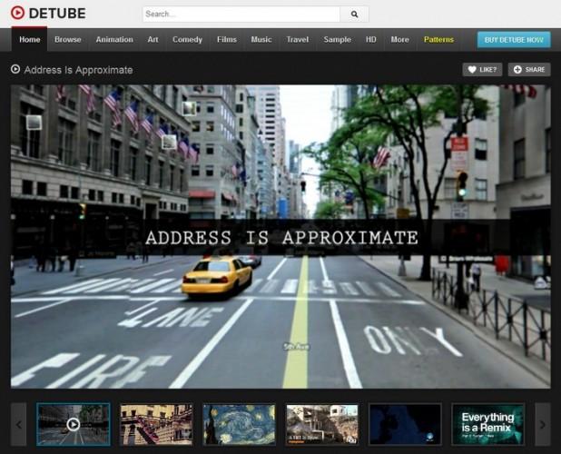Viewport: 561px width, 454px height.
Task: Select the Starry Night painting thumbnail
Action: pyautogui.click(x=240, y=424)
